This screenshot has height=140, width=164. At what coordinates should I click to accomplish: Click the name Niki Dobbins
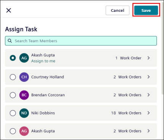tap(43, 113)
